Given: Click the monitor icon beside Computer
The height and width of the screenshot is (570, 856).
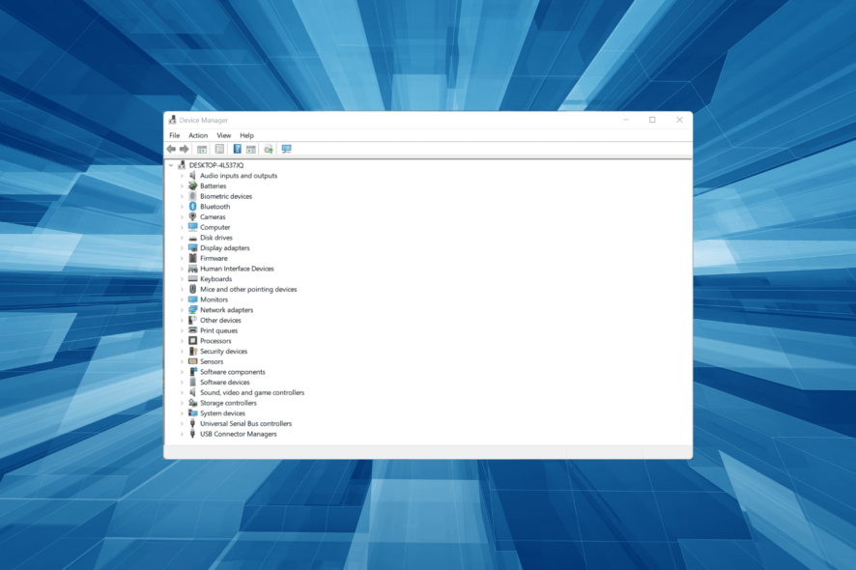Looking at the screenshot, I should (x=192, y=227).
